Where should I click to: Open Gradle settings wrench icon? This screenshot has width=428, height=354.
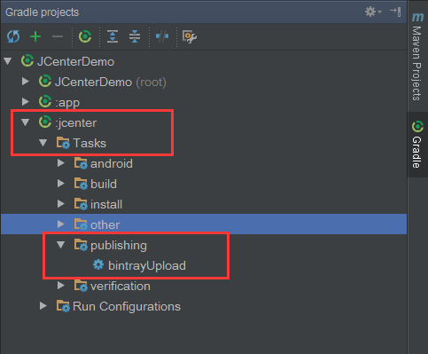pyautogui.click(x=190, y=37)
